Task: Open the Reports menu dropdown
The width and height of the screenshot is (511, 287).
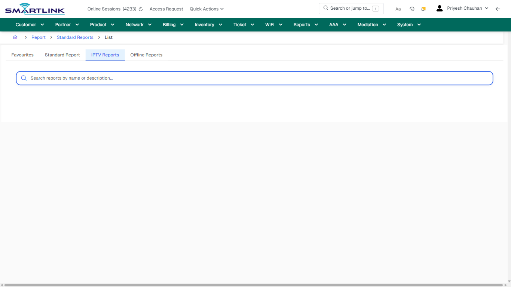Action: tap(302, 24)
